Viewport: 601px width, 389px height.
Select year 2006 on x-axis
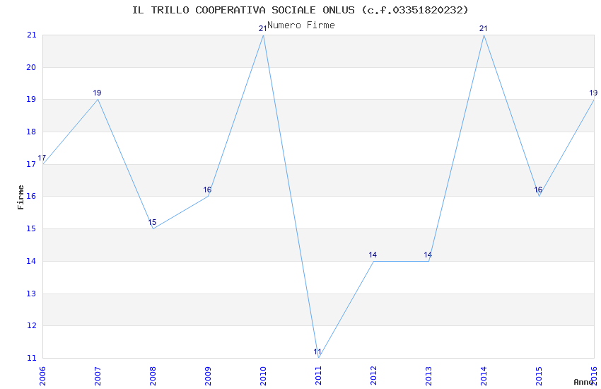tap(42, 376)
